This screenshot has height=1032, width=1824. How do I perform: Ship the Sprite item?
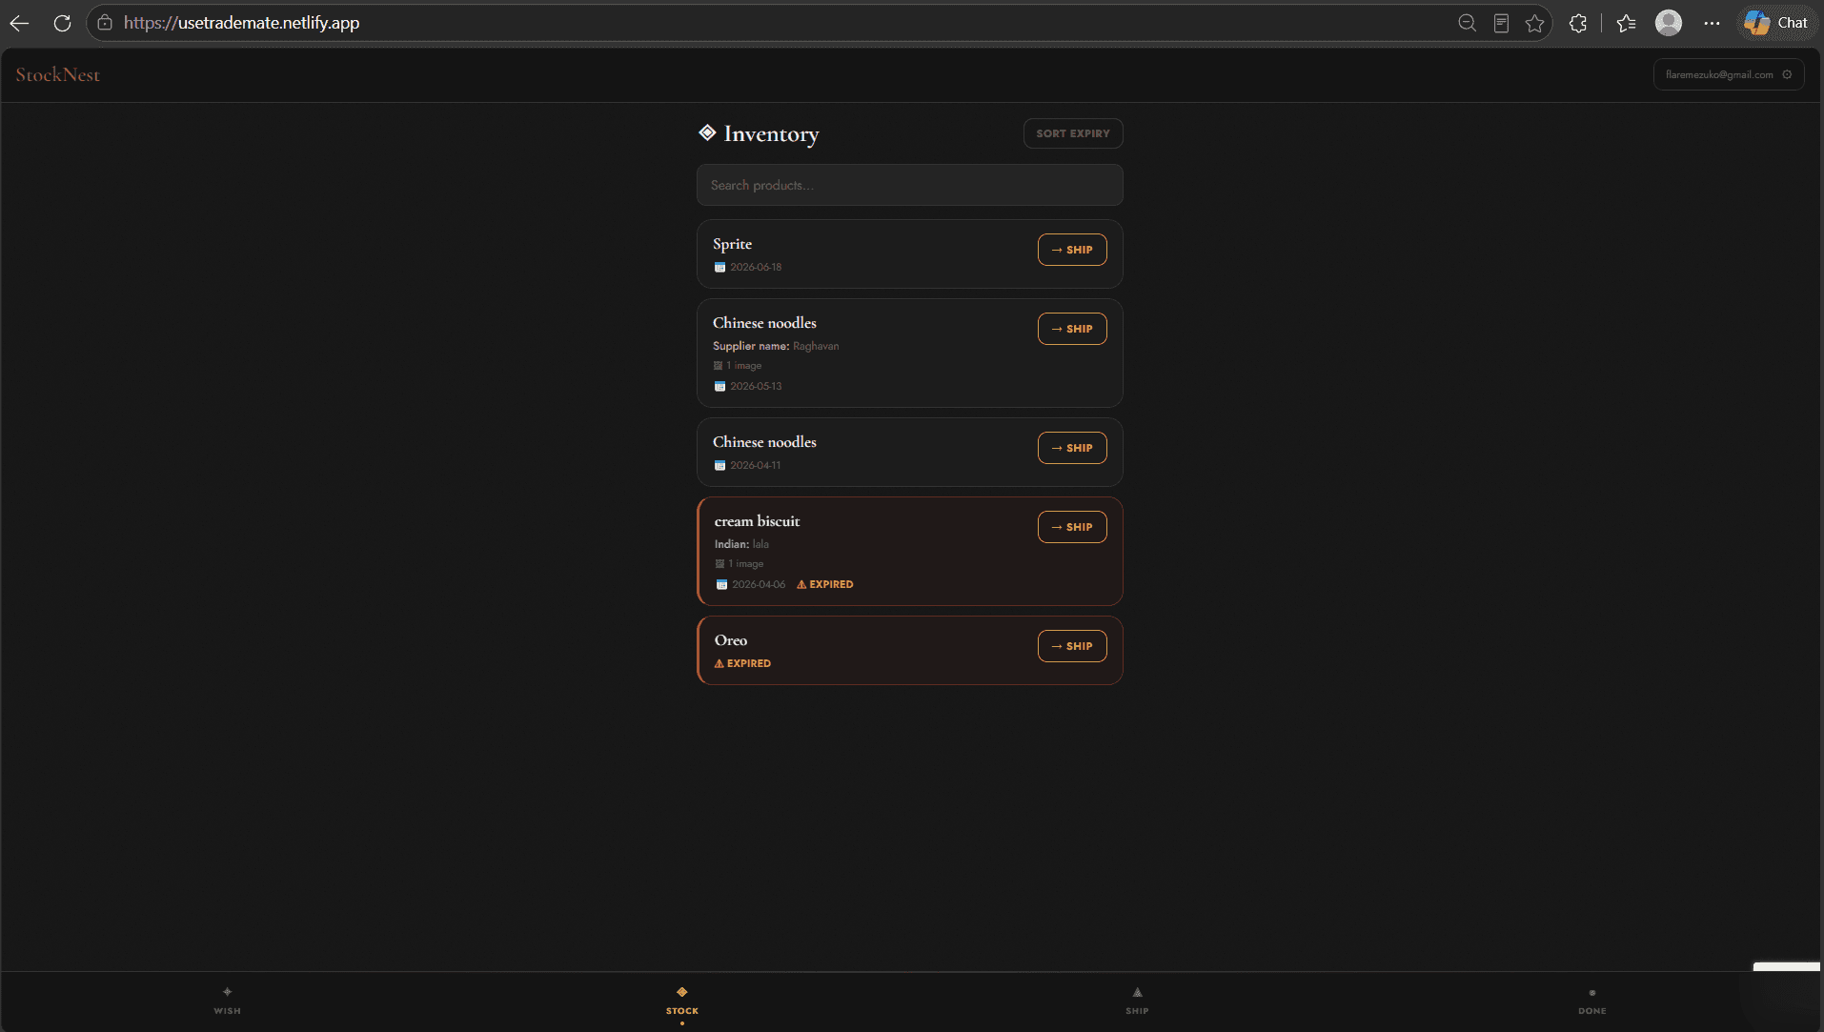(x=1072, y=250)
